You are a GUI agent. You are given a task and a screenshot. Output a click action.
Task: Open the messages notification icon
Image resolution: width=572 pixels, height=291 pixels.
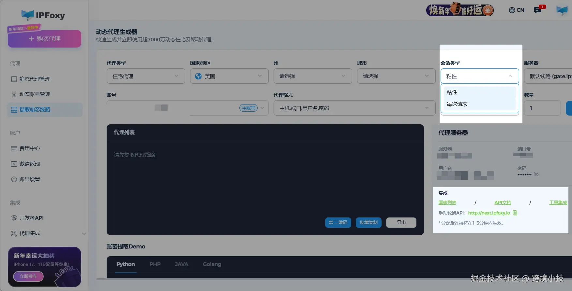[538, 10]
